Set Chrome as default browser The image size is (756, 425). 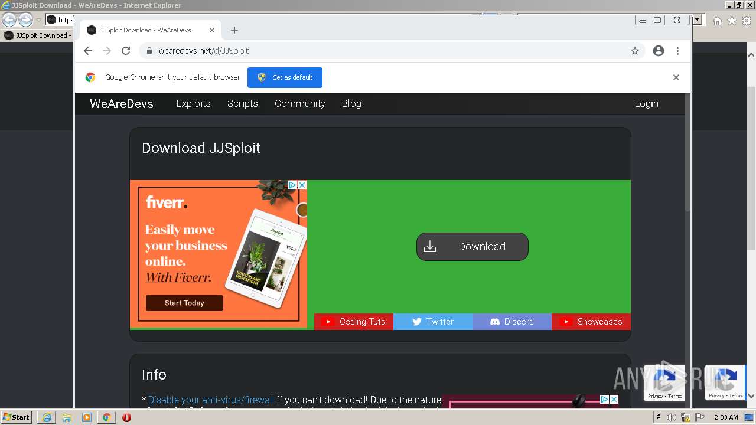click(285, 77)
